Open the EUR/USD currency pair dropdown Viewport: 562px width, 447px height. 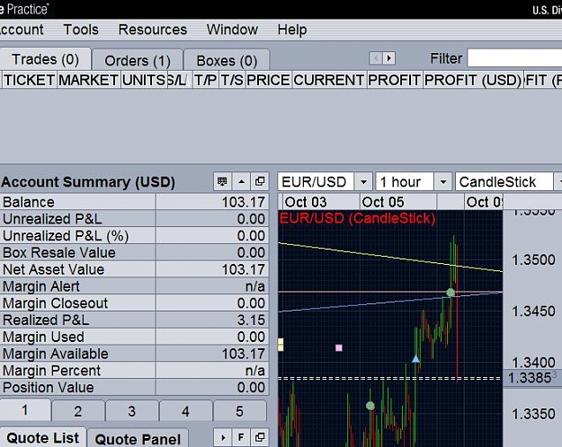(363, 182)
